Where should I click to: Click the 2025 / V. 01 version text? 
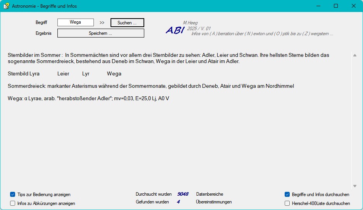(199, 28)
